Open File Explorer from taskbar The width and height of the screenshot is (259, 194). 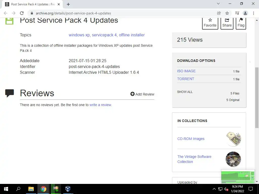coord(31,189)
